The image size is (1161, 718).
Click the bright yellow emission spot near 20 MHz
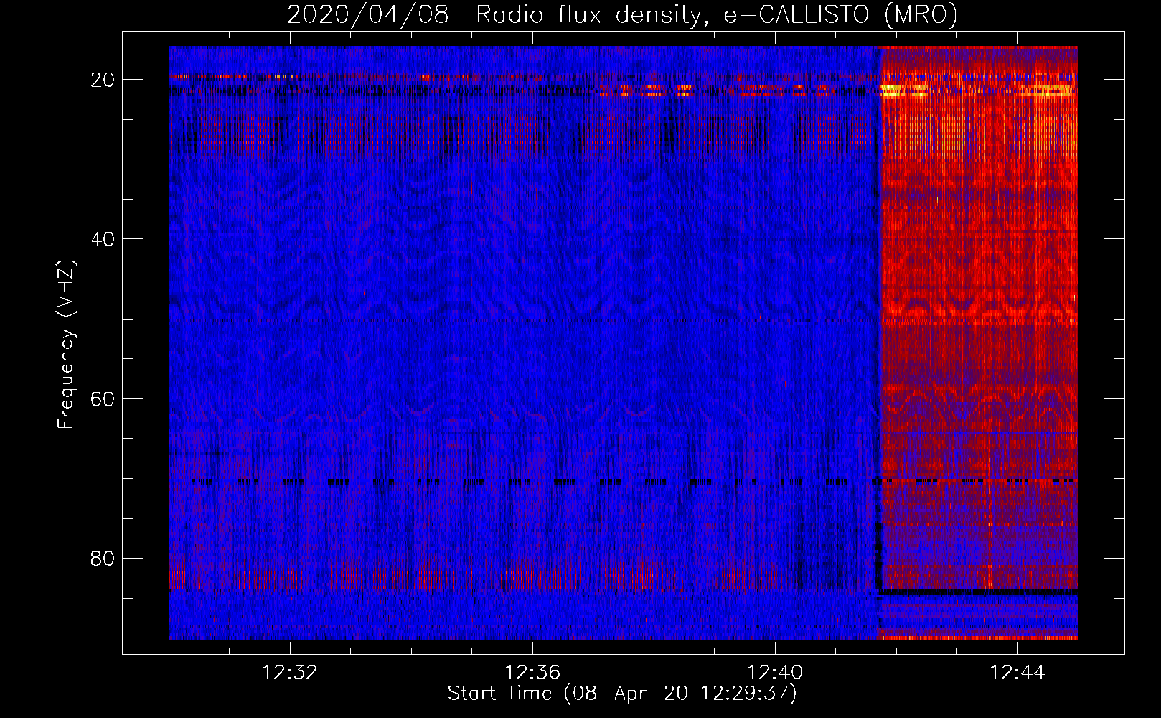pyautogui.click(x=891, y=90)
